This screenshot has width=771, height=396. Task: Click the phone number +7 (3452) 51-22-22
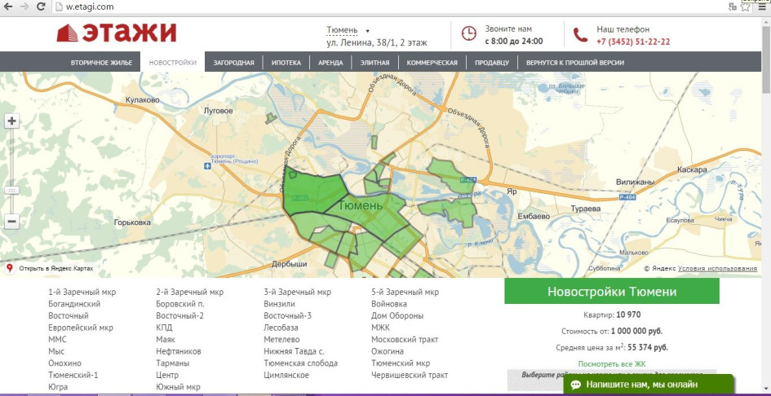pos(633,42)
